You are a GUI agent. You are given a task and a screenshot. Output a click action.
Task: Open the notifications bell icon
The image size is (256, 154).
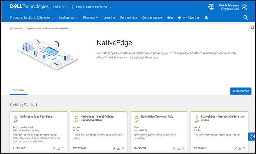[x=206, y=17]
